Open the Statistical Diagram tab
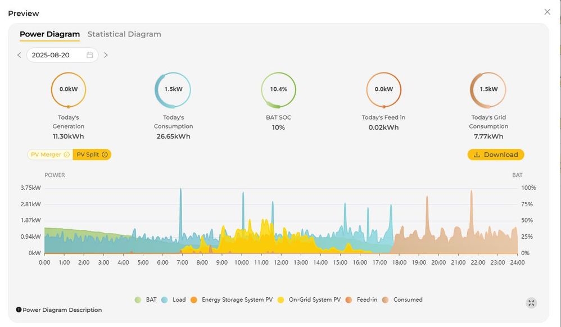This screenshot has width=561, height=327. pos(124,34)
